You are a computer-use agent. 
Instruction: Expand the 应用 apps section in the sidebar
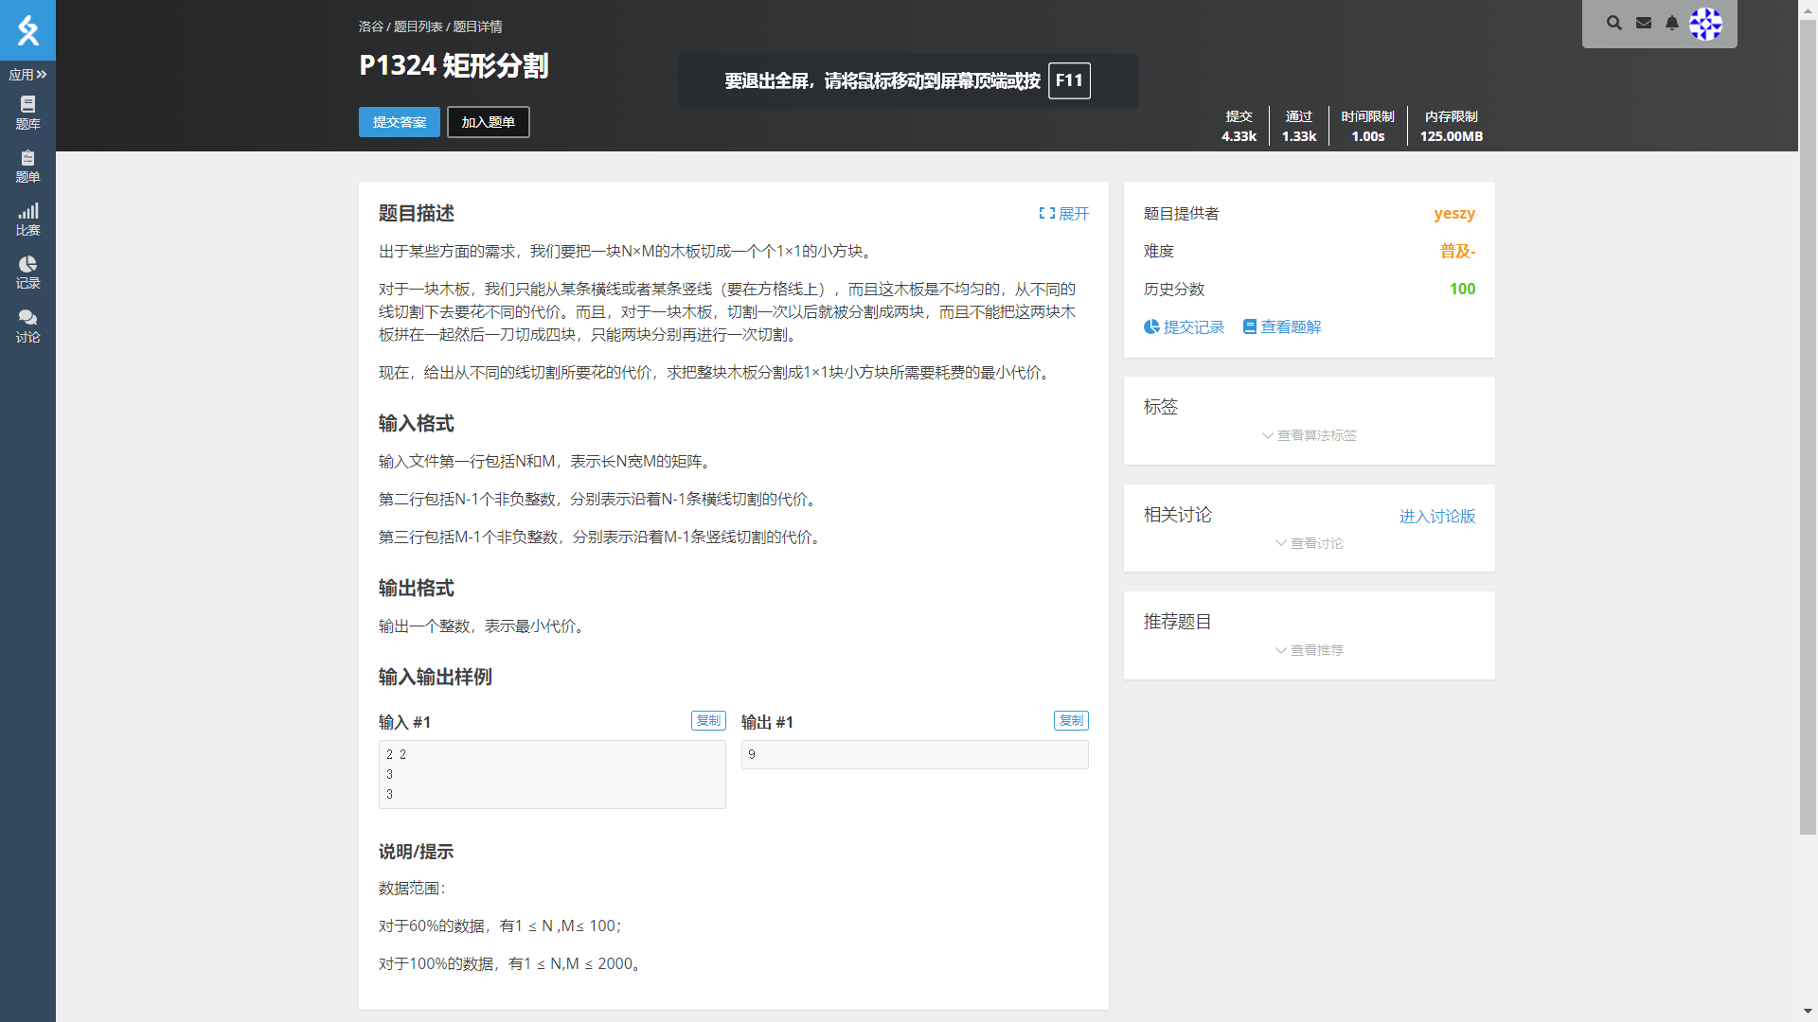pyautogui.click(x=27, y=74)
